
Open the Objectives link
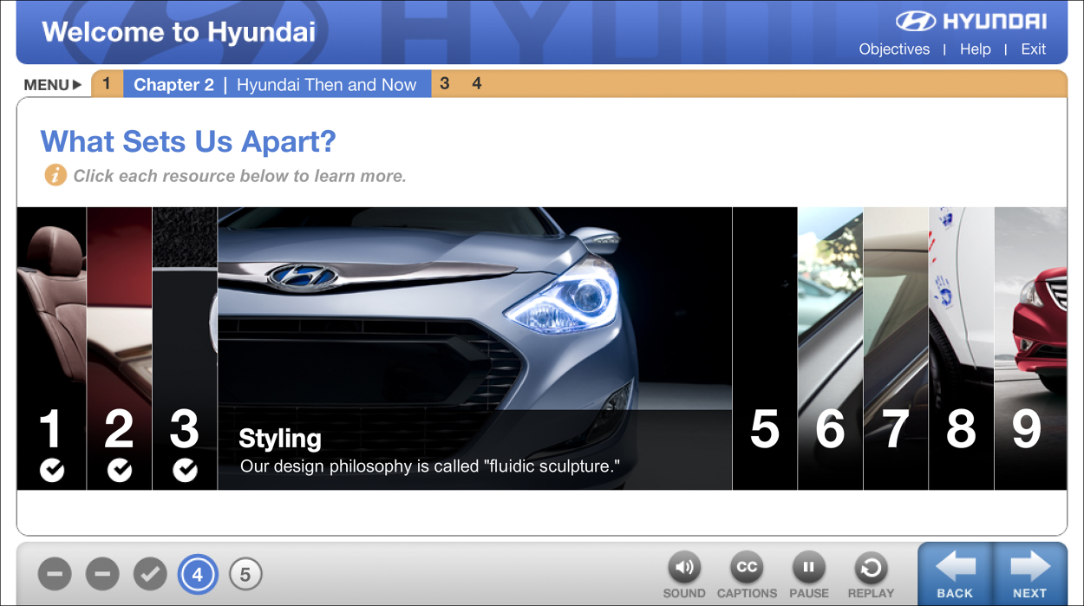[x=894, y=49]
